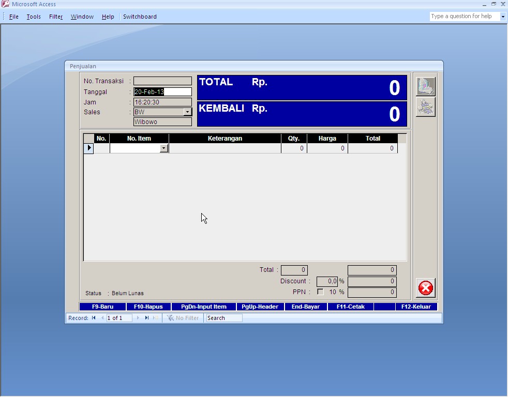This screenshot has height=397, width=508.
Task: Select the row via record selector arrow
Action: pyautogui.click(x=89, y=148)
